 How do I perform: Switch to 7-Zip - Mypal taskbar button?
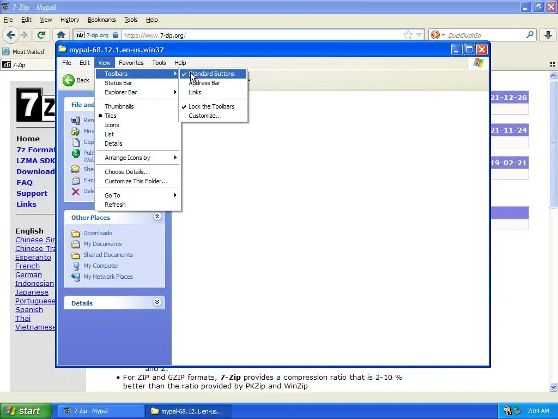click(x=101, y=411)
